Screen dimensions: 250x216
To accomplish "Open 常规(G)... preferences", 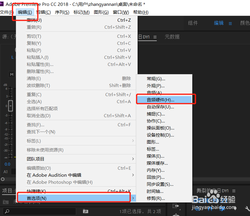I will coord(164,79).
